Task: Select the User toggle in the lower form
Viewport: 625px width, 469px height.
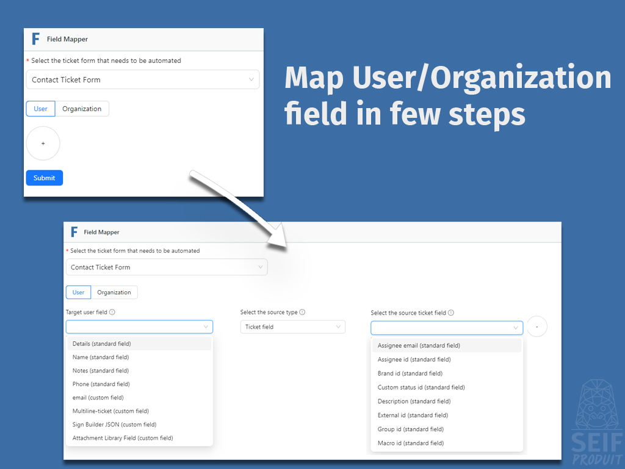Action: click(78, 292)
